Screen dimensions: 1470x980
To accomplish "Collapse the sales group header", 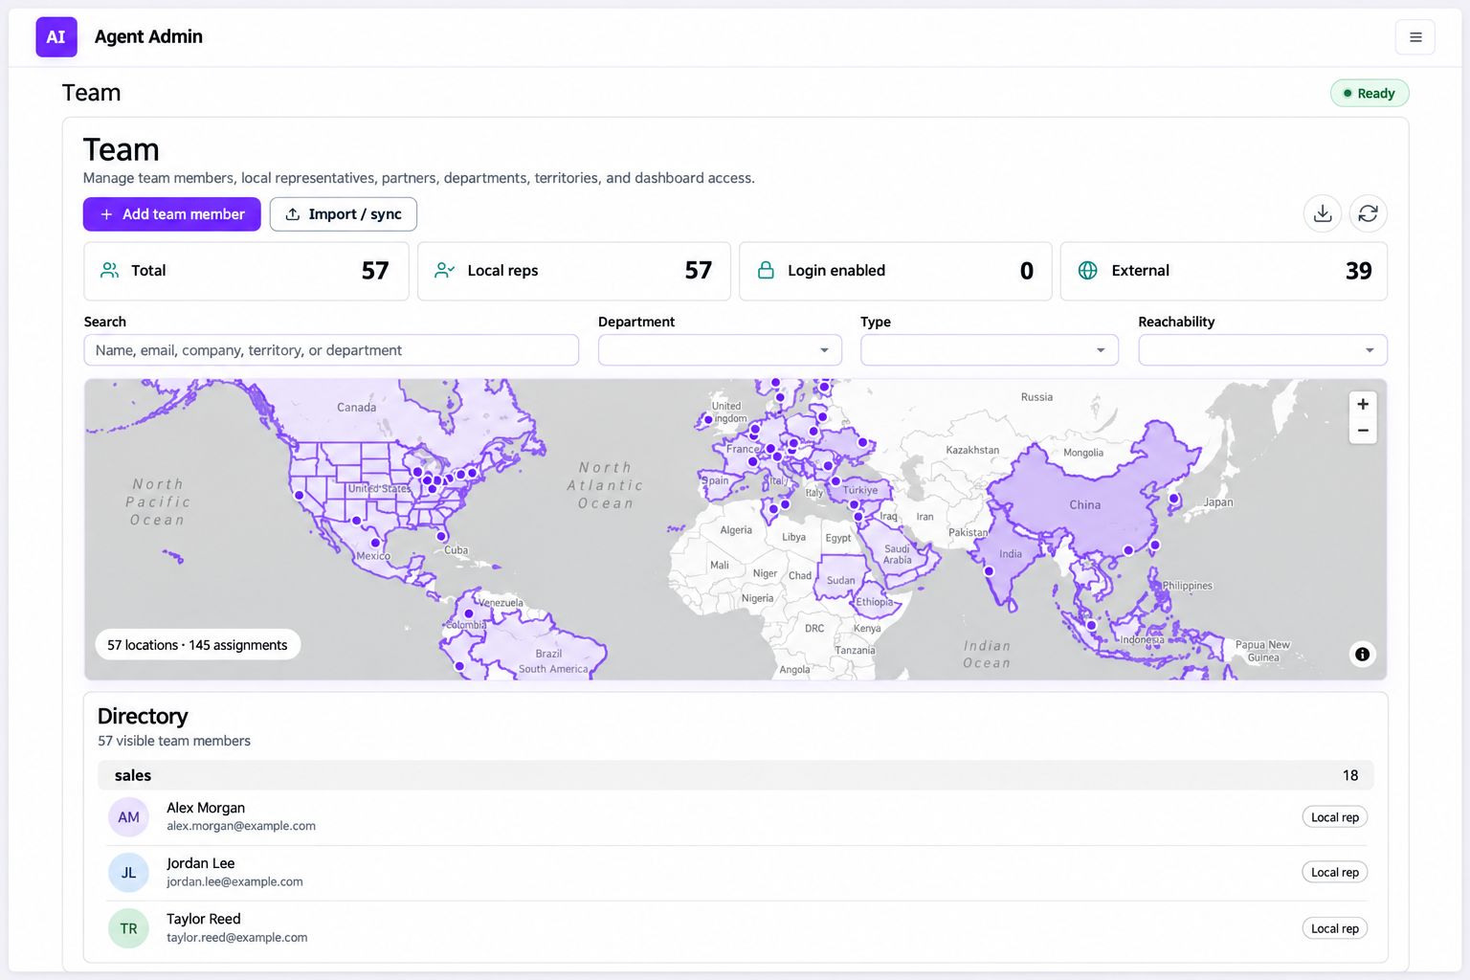I will [735, 775].
